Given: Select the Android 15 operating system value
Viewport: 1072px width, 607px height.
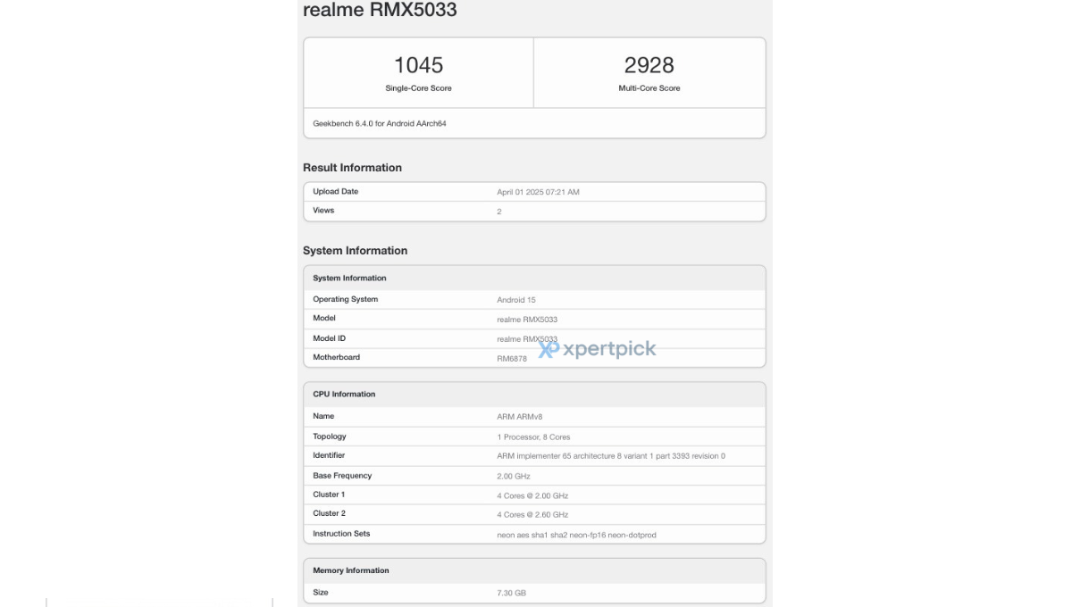Looking at the screenshot, I should (x=516, y=300).
